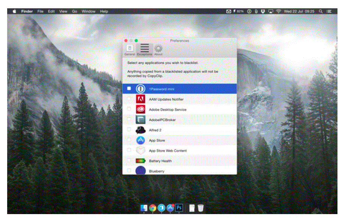
Task: Click the Battery Health battery icon
Action: 140,161
